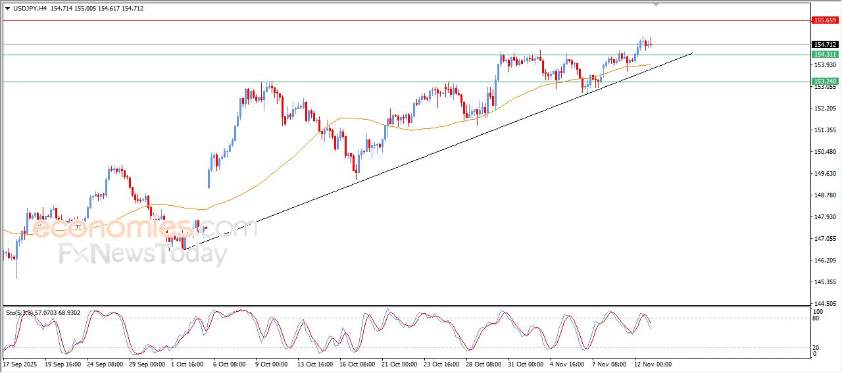Click the USDJPY,H4 symbol title text
This screenshot has width=842, height=373.
(x=30, y=9)
